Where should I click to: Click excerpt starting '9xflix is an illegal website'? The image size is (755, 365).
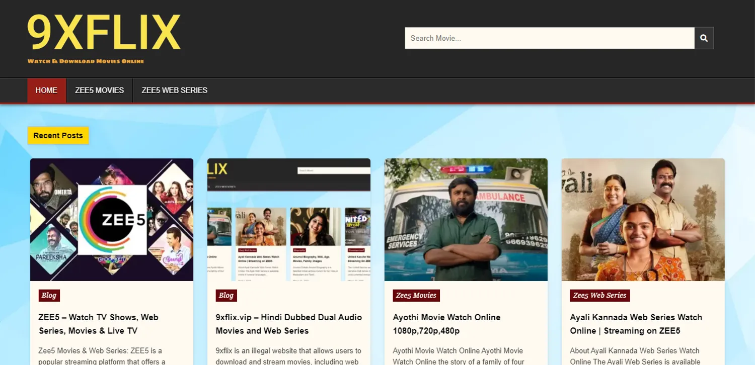pyautogui.click(x=288, y=356)
